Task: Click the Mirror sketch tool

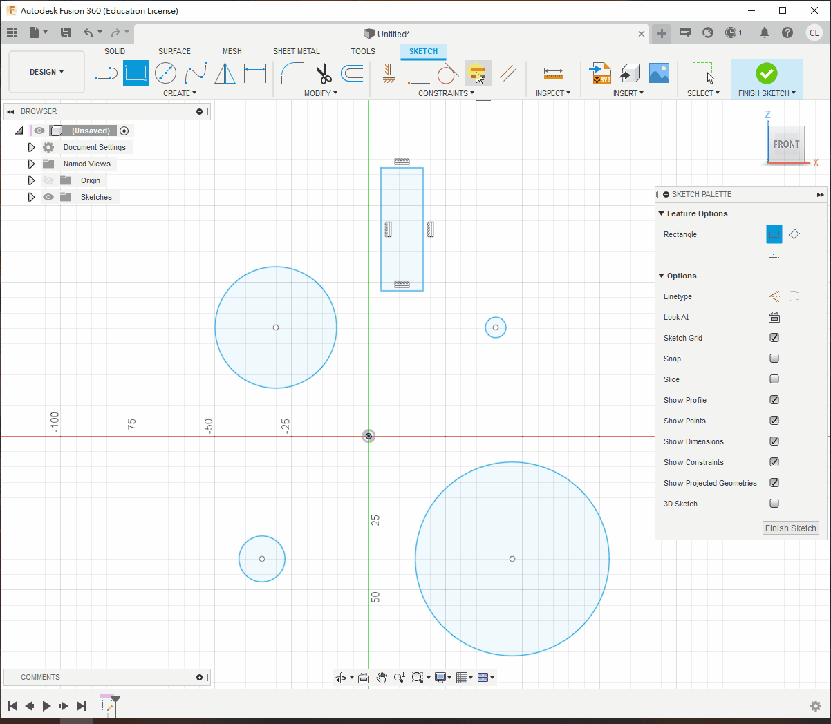Action: tap(225, 73)
